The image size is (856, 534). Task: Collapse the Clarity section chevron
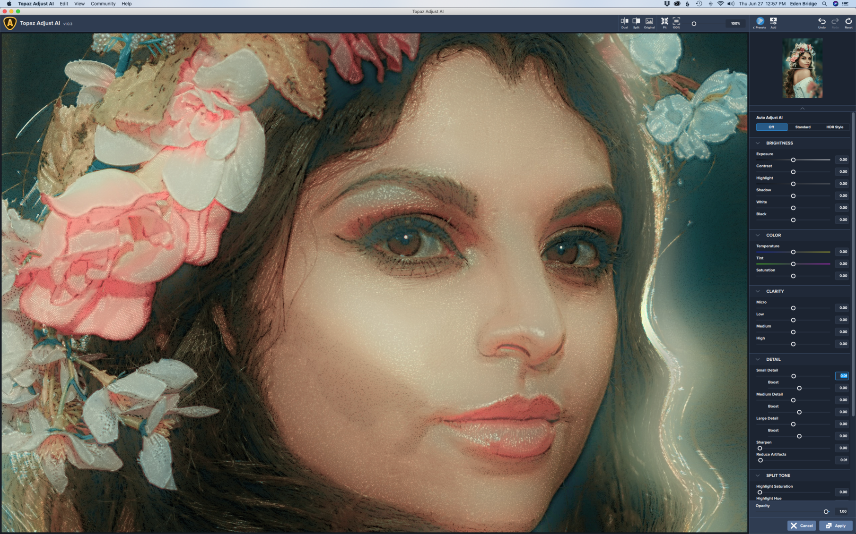tap(758, 291)
